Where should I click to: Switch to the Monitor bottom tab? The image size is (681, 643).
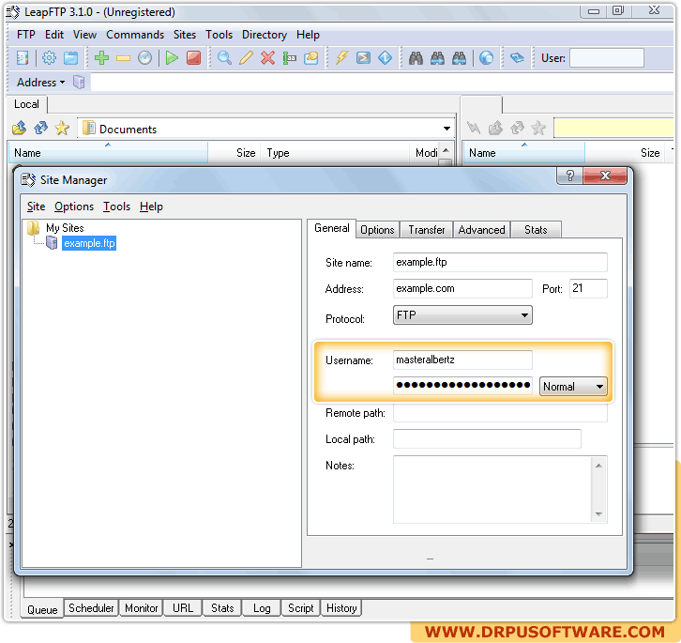[x=141, y=608]
